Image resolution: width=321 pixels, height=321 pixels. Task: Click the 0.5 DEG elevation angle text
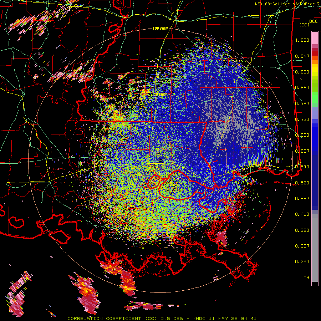(172, 319)
